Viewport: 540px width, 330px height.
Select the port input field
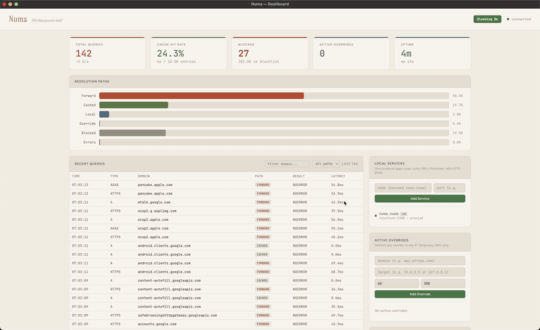tap(449, 188)
